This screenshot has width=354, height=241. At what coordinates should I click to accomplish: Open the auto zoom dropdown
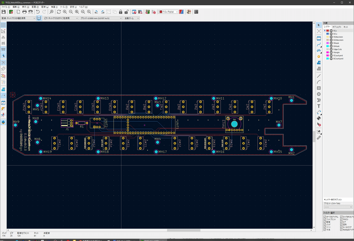click(131, 18)
